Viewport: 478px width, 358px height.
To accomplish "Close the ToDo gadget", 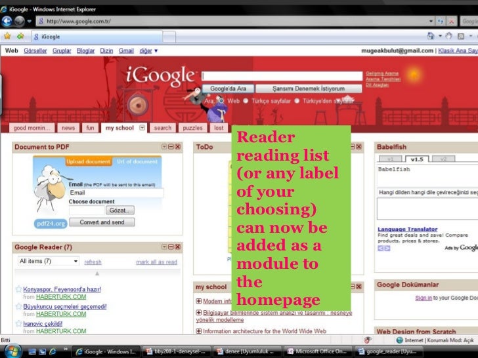I will [x=358, y=147].
